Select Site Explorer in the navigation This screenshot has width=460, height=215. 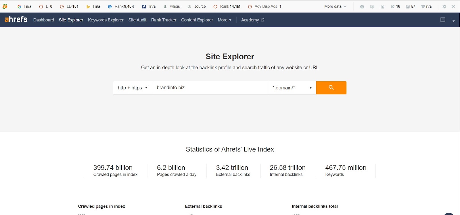pyautogui.click(x=71, y=20)
